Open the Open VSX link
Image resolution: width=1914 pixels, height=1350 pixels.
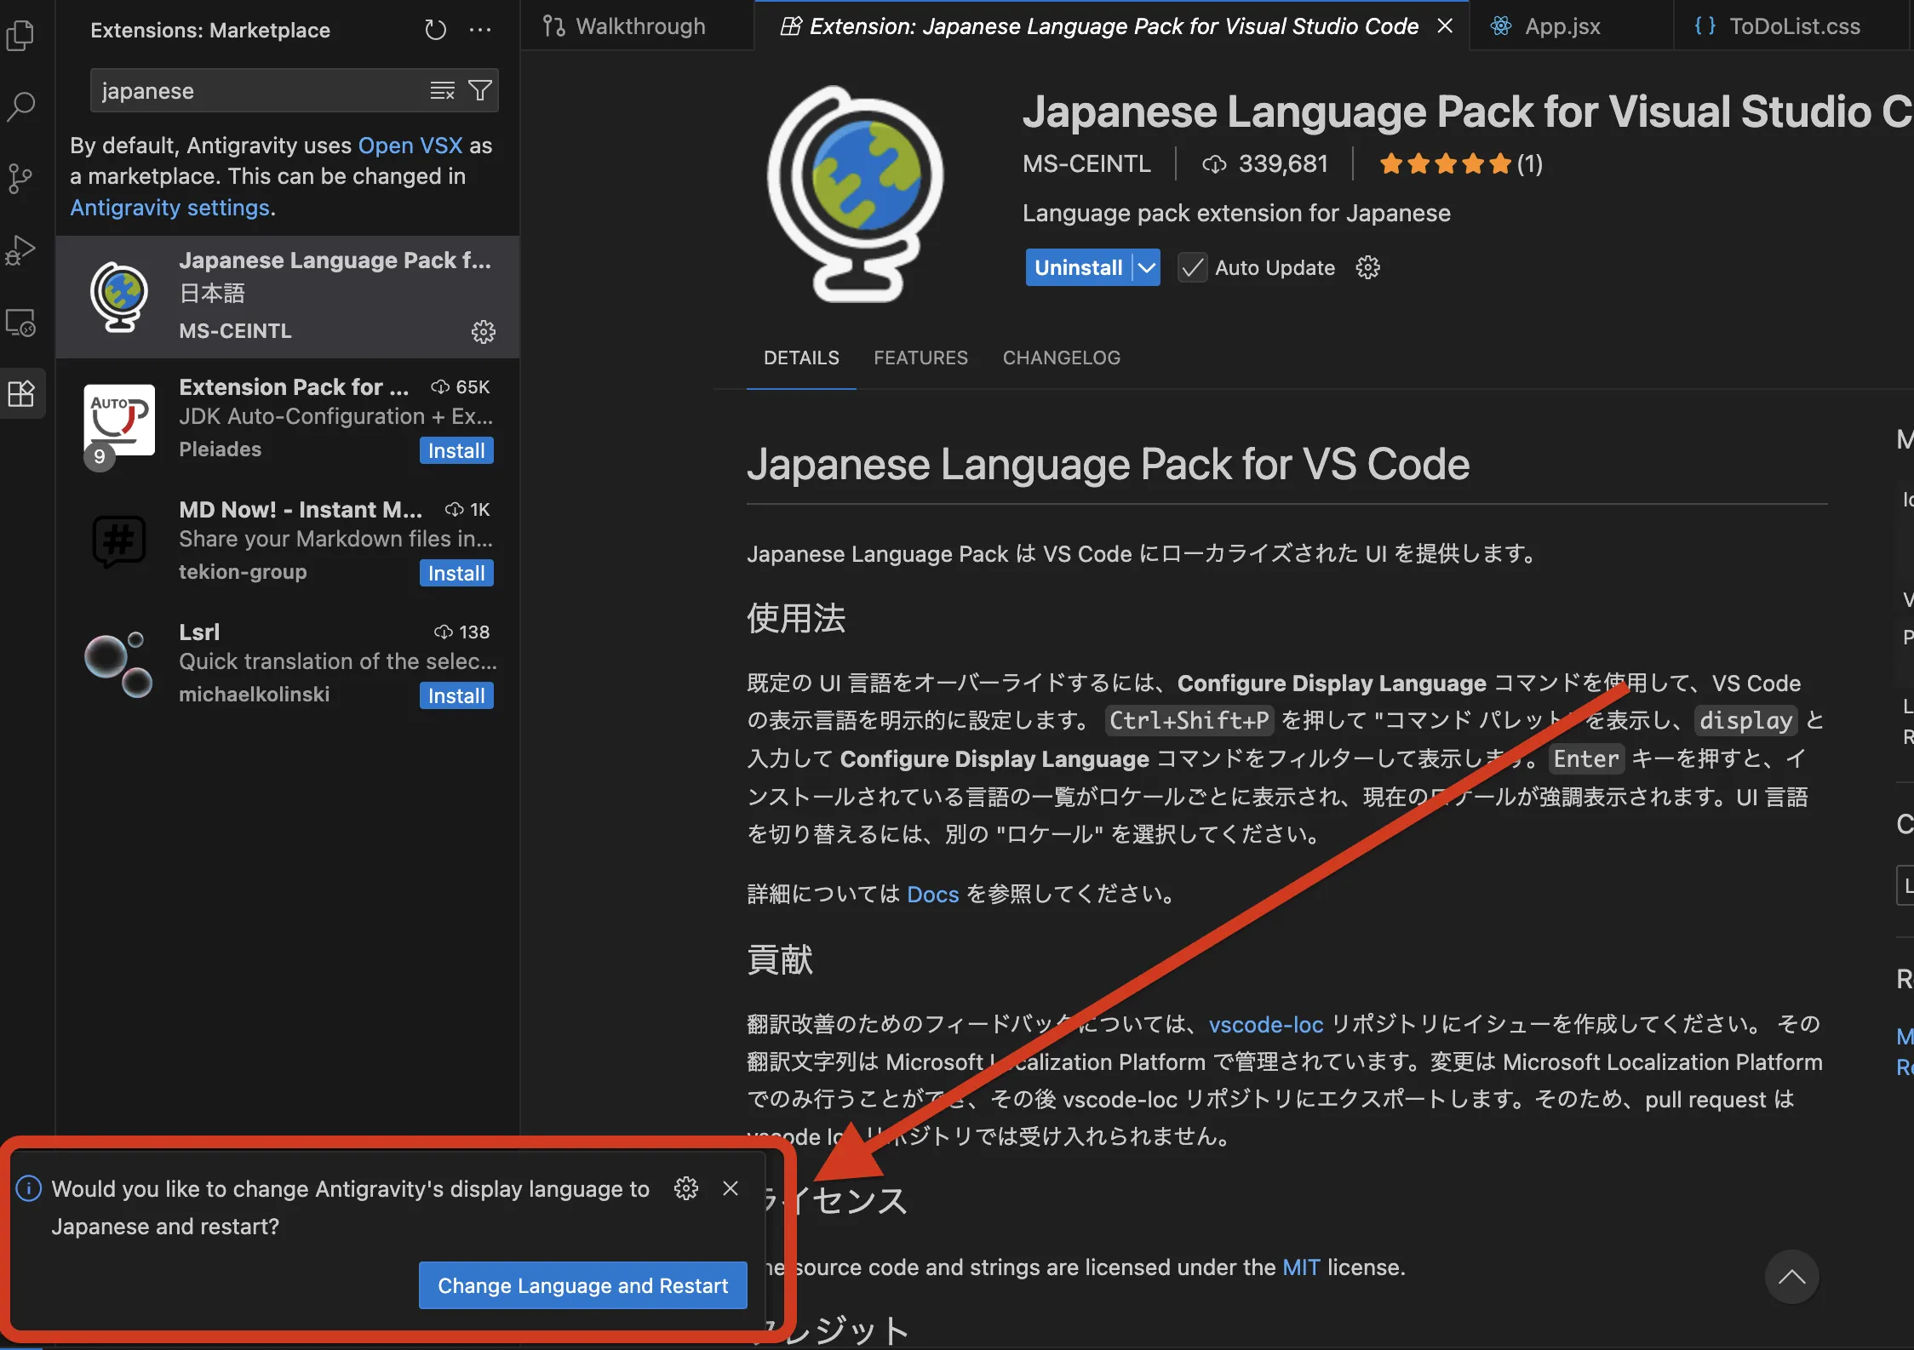point(410,146)
